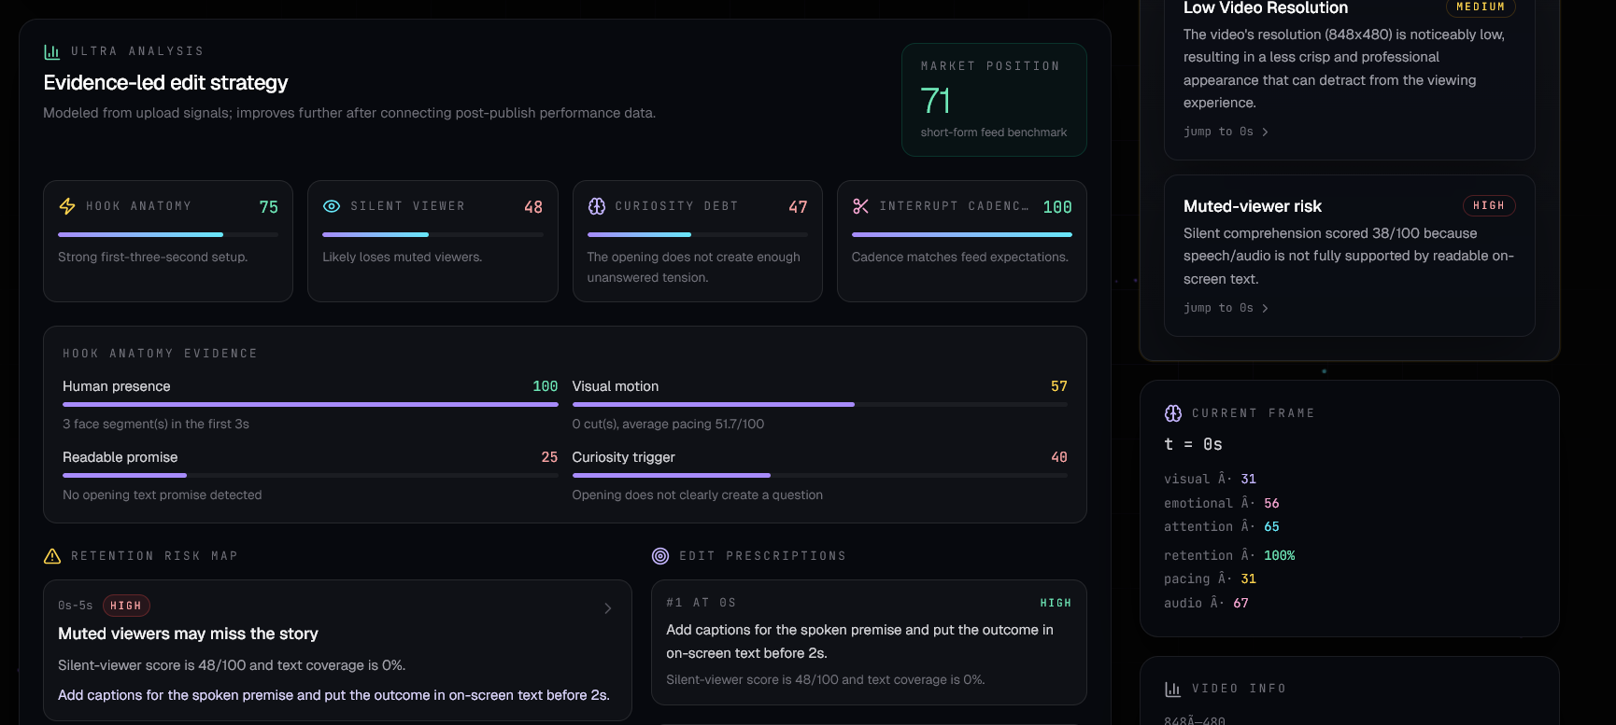Click the 'MARKET POSITION' label
This screenshot has height=725, width=1616.
[x=990, y=66]
